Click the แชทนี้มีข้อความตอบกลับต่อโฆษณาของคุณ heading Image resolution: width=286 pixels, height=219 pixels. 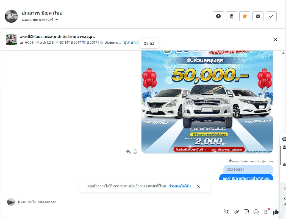pos(57,37)
